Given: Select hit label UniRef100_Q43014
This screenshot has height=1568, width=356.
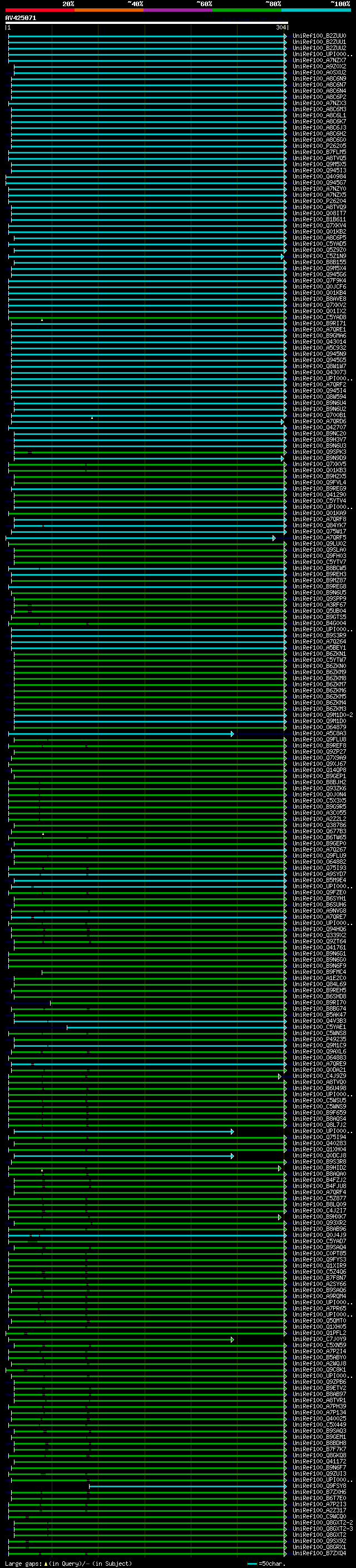Looking at the screenshot, I should (319, 342).
